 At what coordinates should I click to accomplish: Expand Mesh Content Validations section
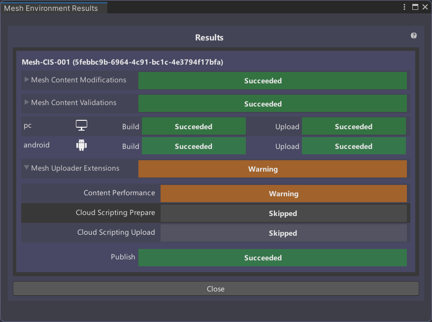(x=27, y=102)
